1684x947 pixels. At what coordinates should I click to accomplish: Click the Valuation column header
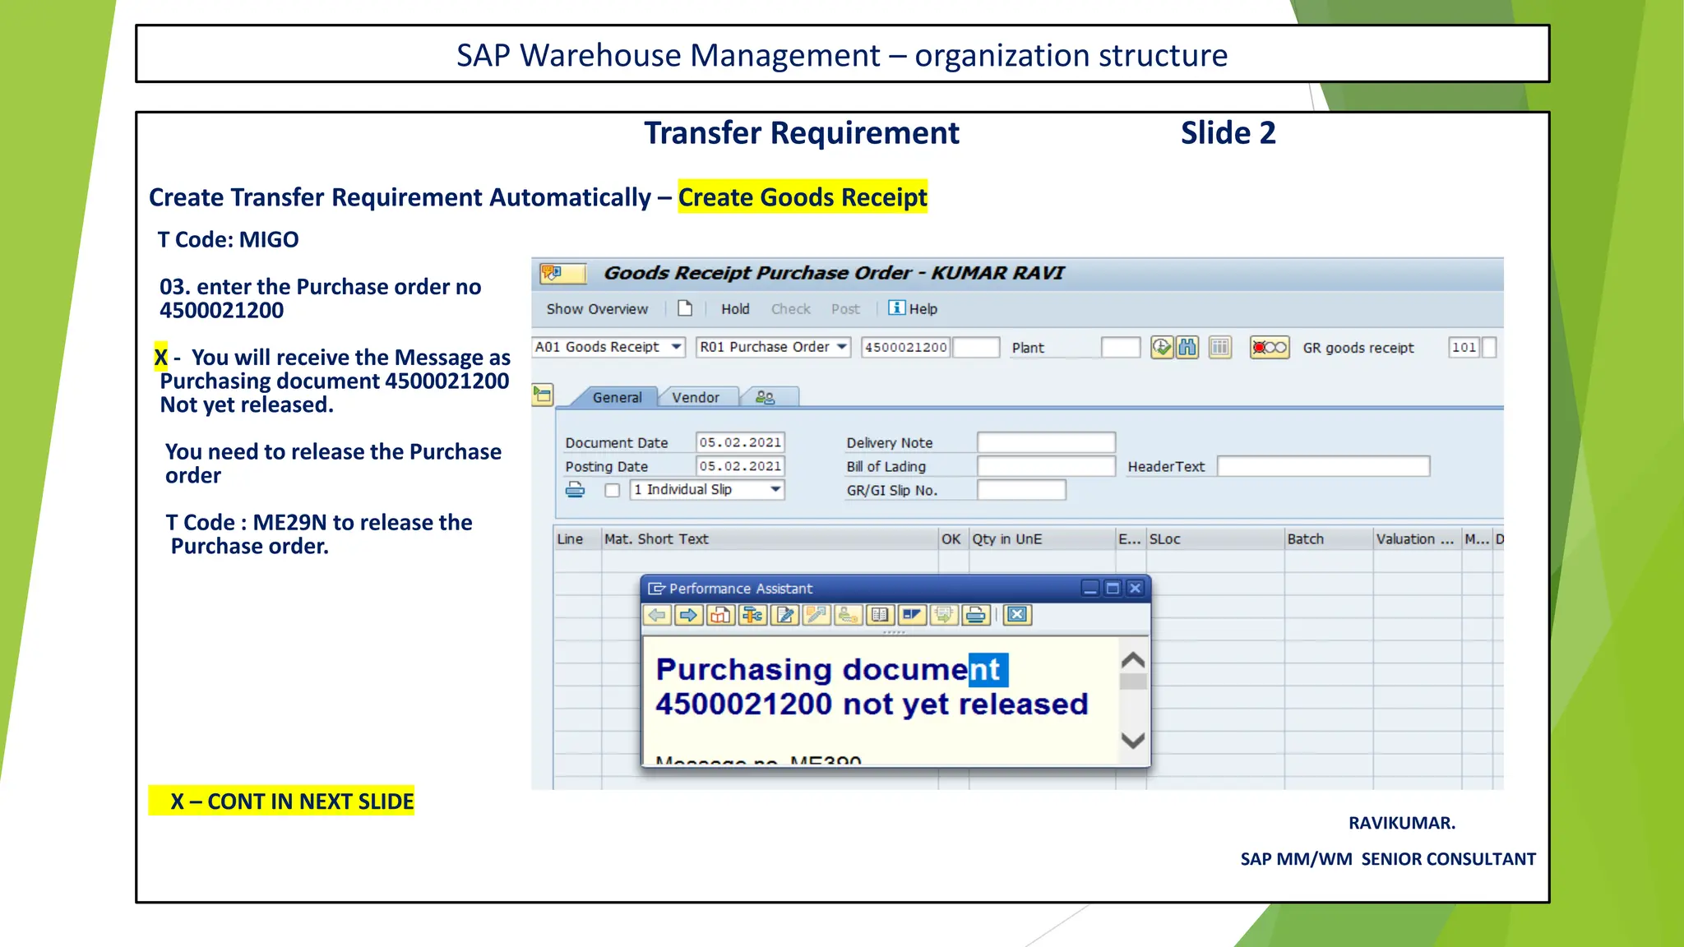1418,539
